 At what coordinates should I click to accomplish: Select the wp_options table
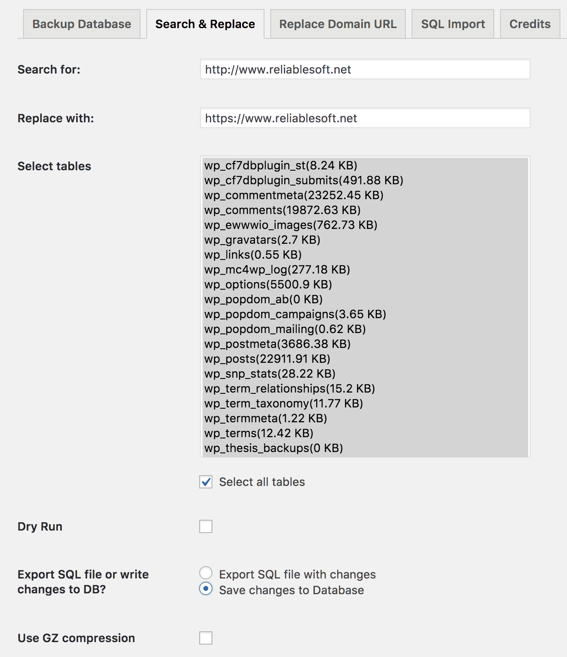coord(268,284)
